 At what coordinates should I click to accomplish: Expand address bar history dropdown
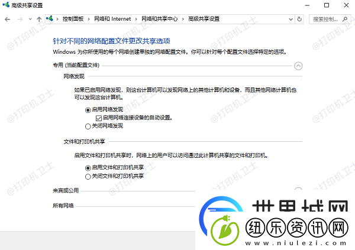click(x=291, y=20)
